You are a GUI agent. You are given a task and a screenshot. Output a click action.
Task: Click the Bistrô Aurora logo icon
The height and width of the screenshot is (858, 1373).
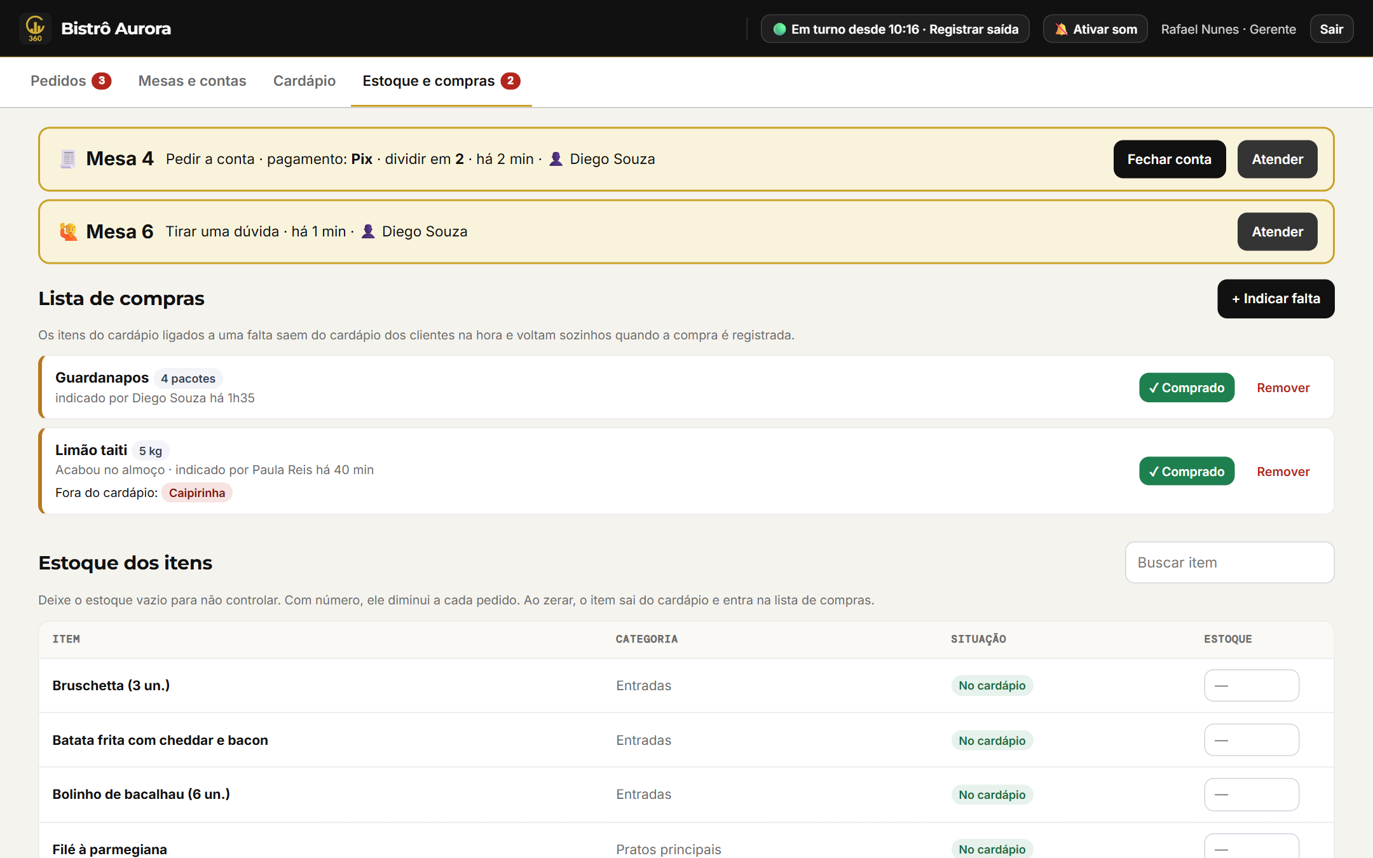[x=35, y=29]
